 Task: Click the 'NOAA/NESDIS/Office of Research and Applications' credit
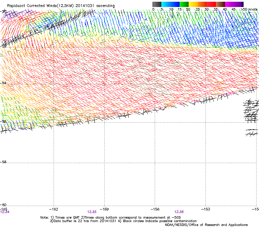point(206,225)
